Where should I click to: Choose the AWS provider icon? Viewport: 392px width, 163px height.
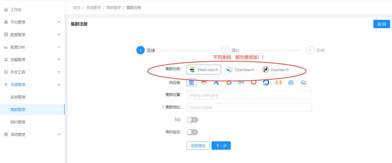pos(204,82)
